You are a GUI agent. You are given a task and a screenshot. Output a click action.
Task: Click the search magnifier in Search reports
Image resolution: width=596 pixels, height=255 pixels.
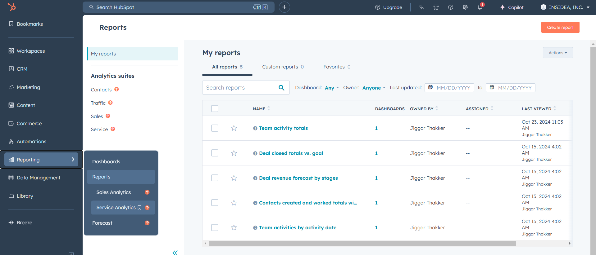[281, 88]
